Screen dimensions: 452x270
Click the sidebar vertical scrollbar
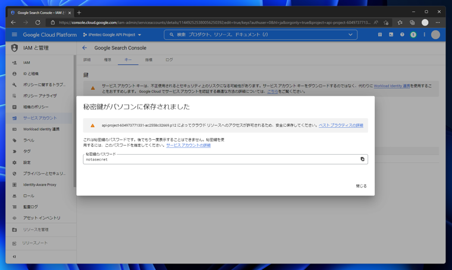[x=75, y=121]
